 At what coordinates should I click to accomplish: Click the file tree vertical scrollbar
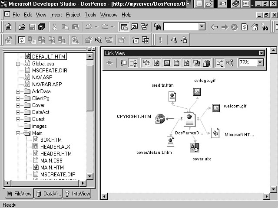pos(90,130)
